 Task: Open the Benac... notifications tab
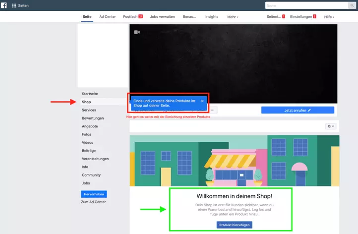point(189,17)
